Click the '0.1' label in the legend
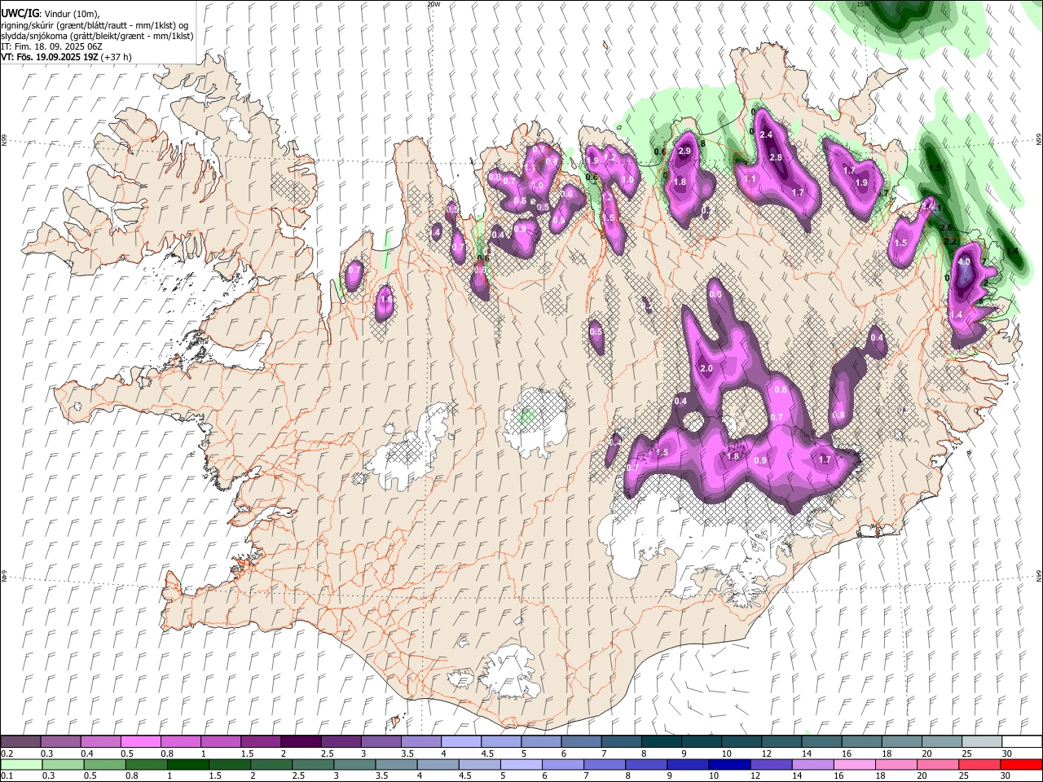The height and width of the screenshot is (782, 1043). (7, 776)
